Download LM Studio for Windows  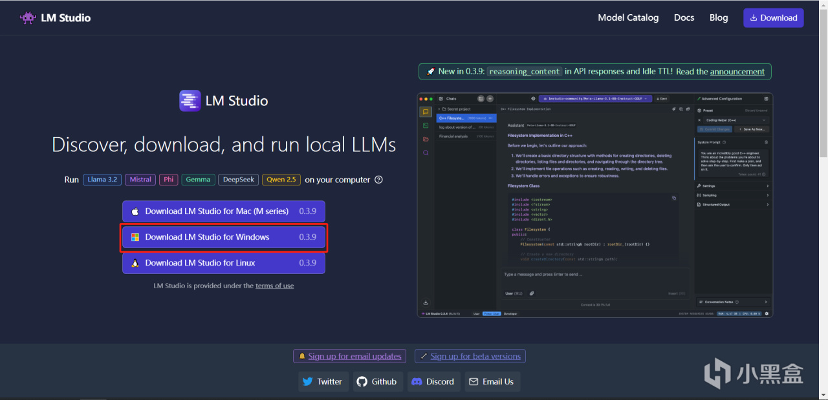click(x=224, y=237)
